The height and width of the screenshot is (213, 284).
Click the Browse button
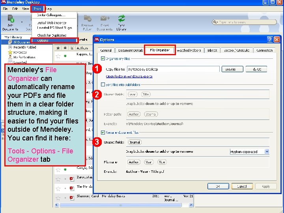(x=232, y=69)
